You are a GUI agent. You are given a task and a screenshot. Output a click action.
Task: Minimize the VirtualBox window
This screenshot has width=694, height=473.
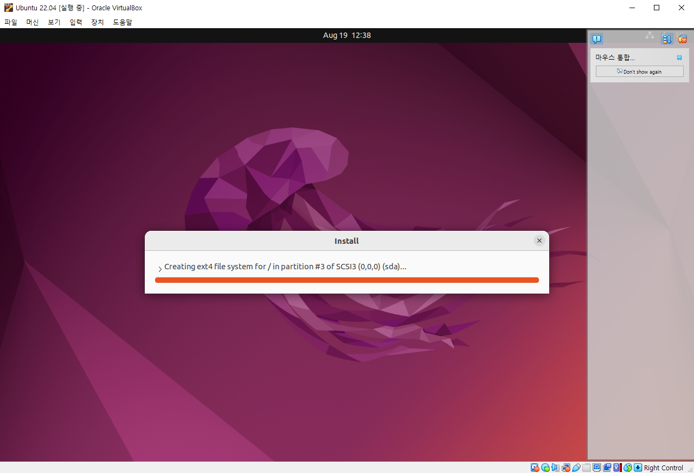[x=632, y=8]
